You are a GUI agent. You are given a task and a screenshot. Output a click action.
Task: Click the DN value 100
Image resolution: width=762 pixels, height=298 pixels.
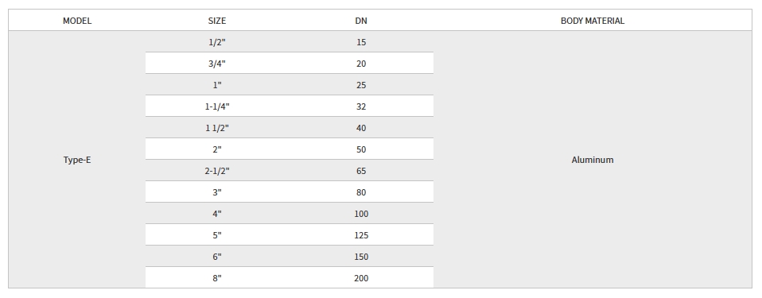point(360,214)
